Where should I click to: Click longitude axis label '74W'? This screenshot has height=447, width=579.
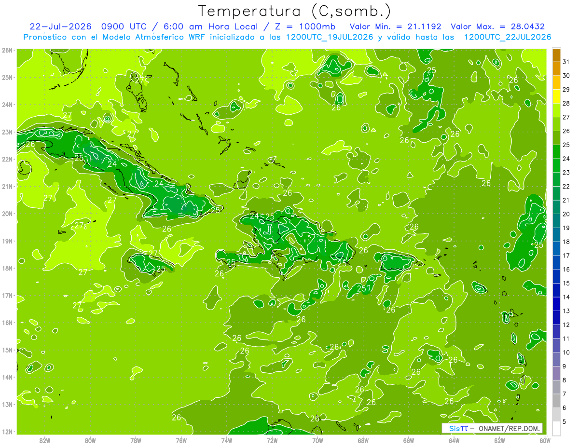point(226,440)
